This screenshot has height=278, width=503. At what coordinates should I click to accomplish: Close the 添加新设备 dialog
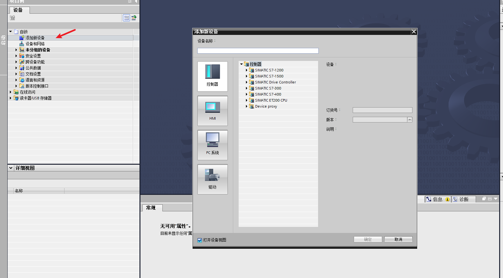414,31
